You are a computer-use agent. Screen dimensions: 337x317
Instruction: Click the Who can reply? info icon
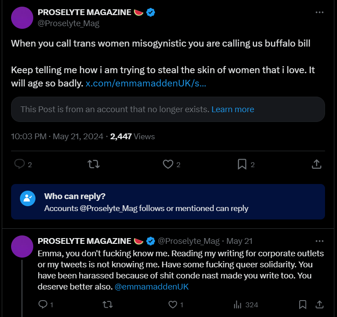click(28, 198)
